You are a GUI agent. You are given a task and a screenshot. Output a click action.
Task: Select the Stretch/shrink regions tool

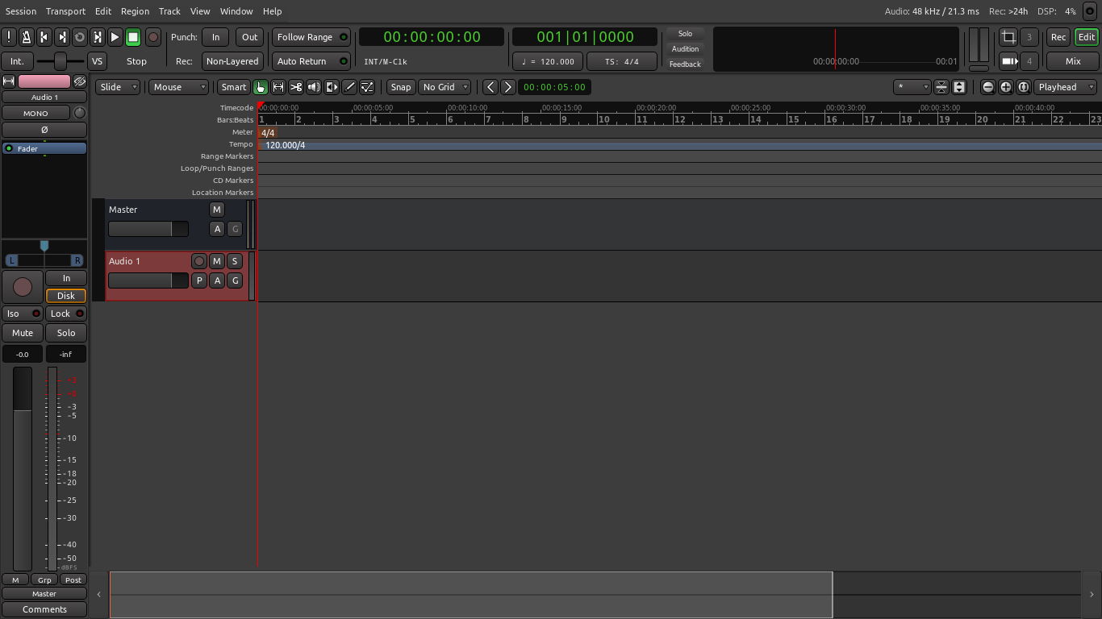(x=331, y=87)
